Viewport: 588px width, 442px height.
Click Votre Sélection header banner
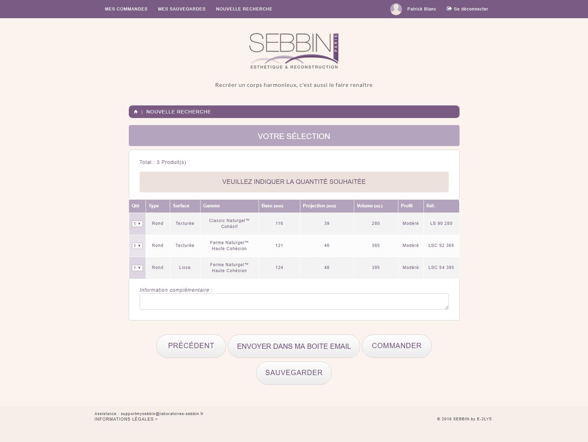pos(294,136)
